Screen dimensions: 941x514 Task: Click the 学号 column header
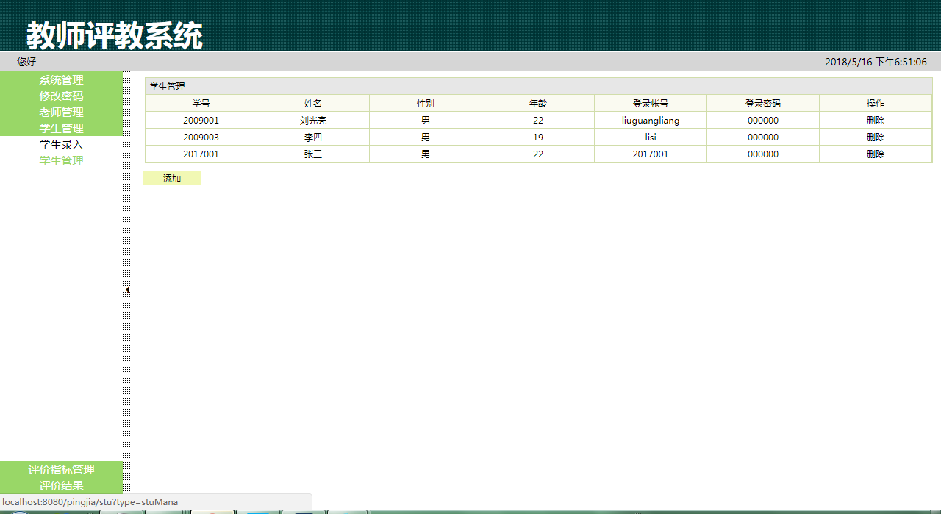tap(201, 104)
